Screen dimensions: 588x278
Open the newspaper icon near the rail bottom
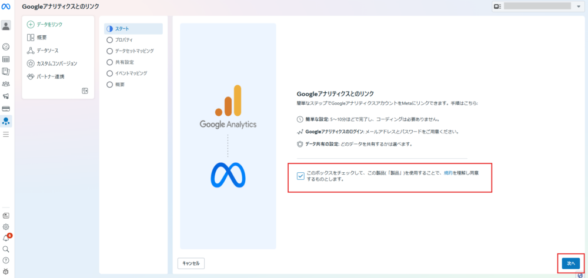point(6,216)
